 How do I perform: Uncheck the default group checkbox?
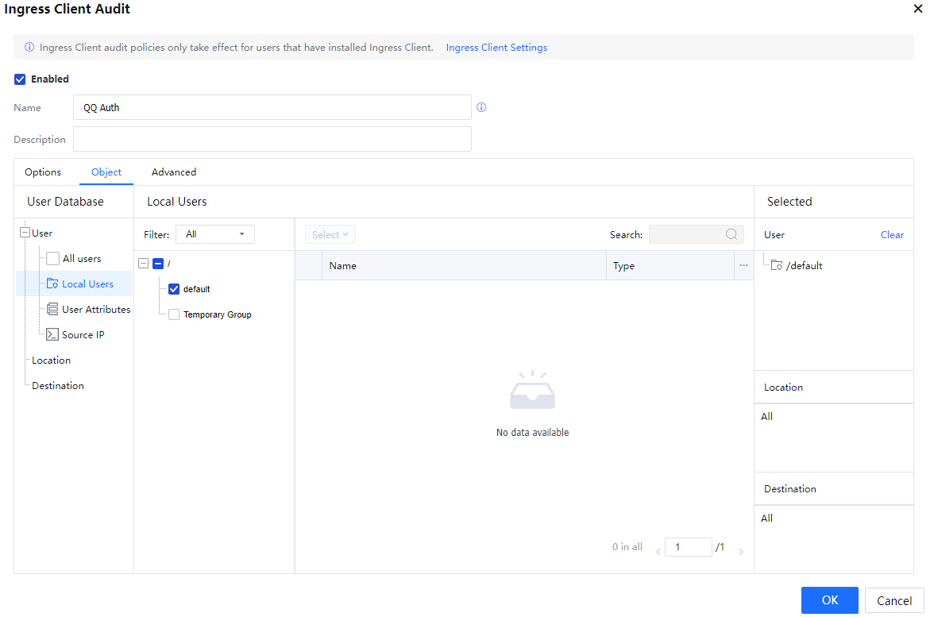click(174, 289)
